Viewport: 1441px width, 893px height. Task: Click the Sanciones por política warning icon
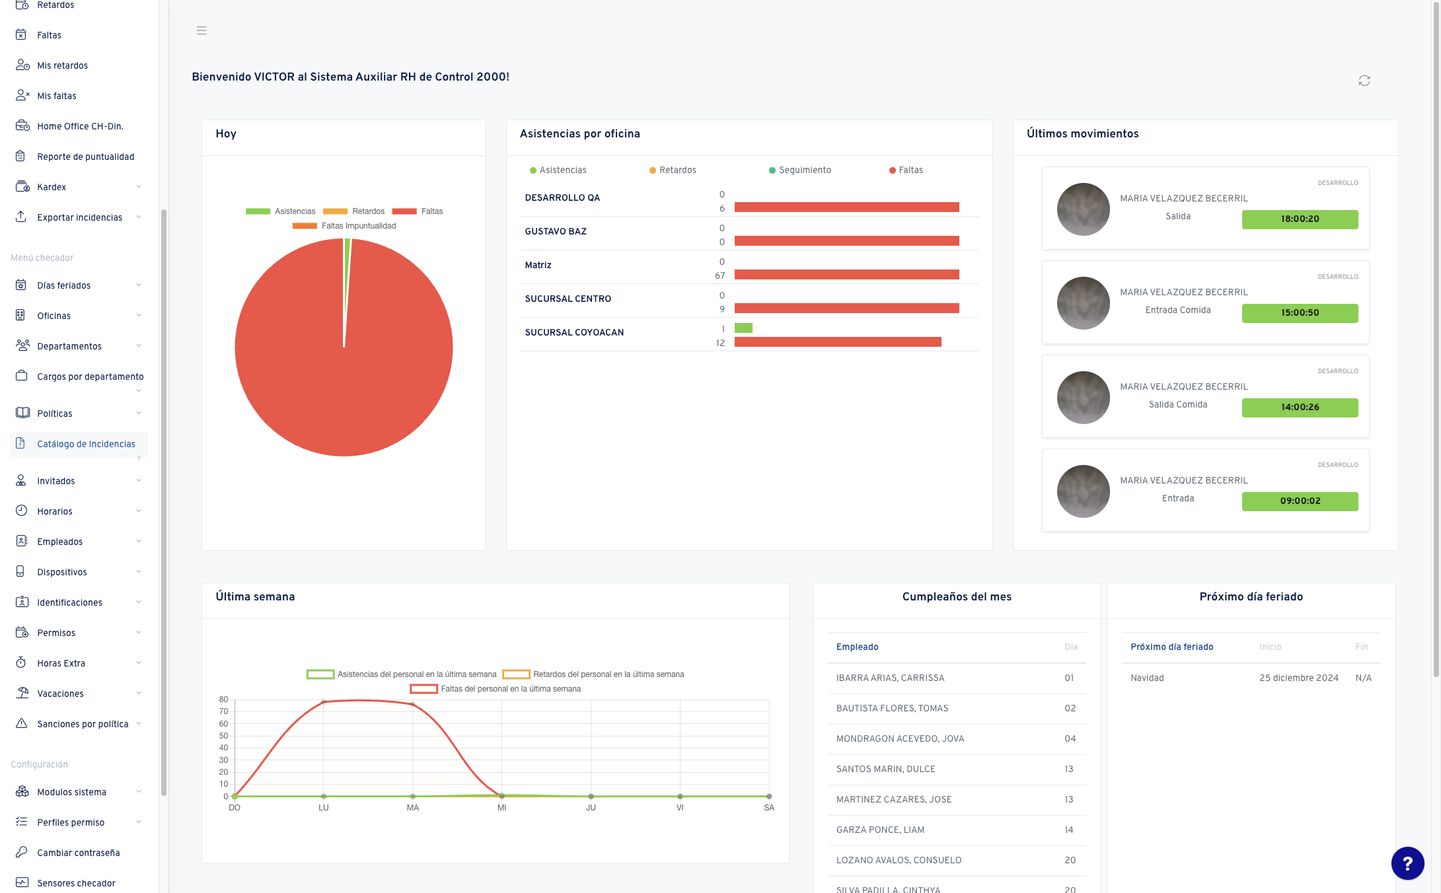[21, 723]
